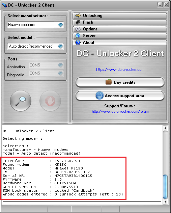Expand the Application COM5 port dropdown
The width and height of the screenshot is (171, 213).
tap(46, 65)
